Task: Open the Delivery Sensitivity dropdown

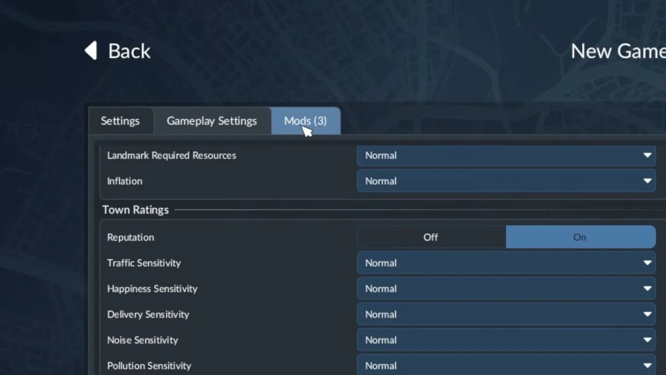Action: [x=506, y=314]
